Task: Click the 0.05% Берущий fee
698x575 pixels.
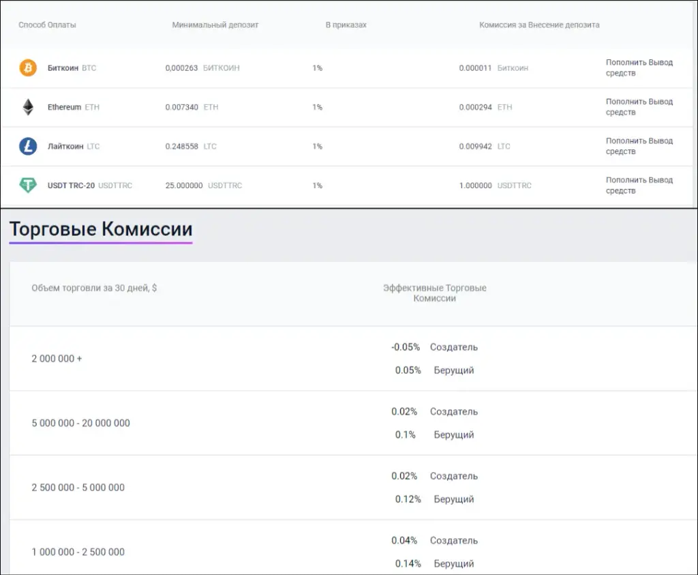Action: (x=434, y=370)
